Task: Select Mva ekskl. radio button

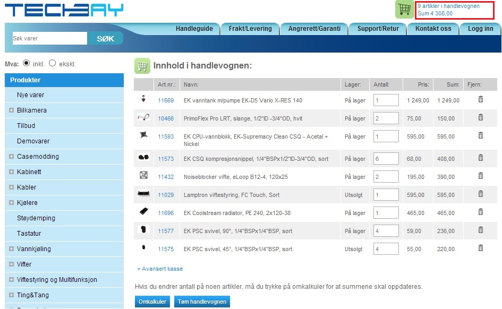Action: [x=52, y=63]
